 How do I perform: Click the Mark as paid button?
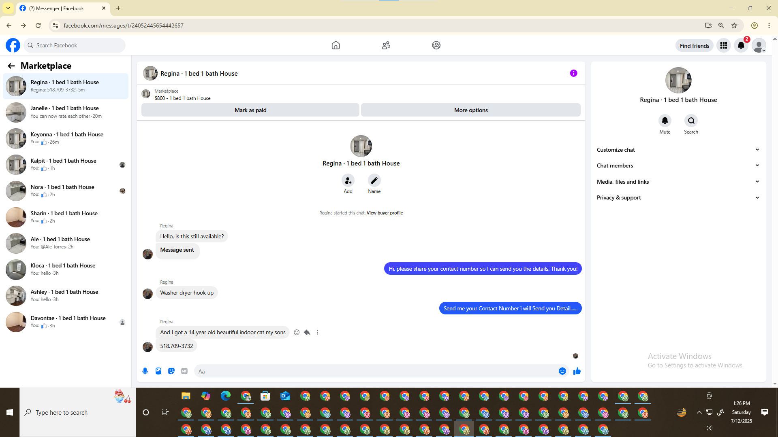pyautogui.click(x=250, y=110)
